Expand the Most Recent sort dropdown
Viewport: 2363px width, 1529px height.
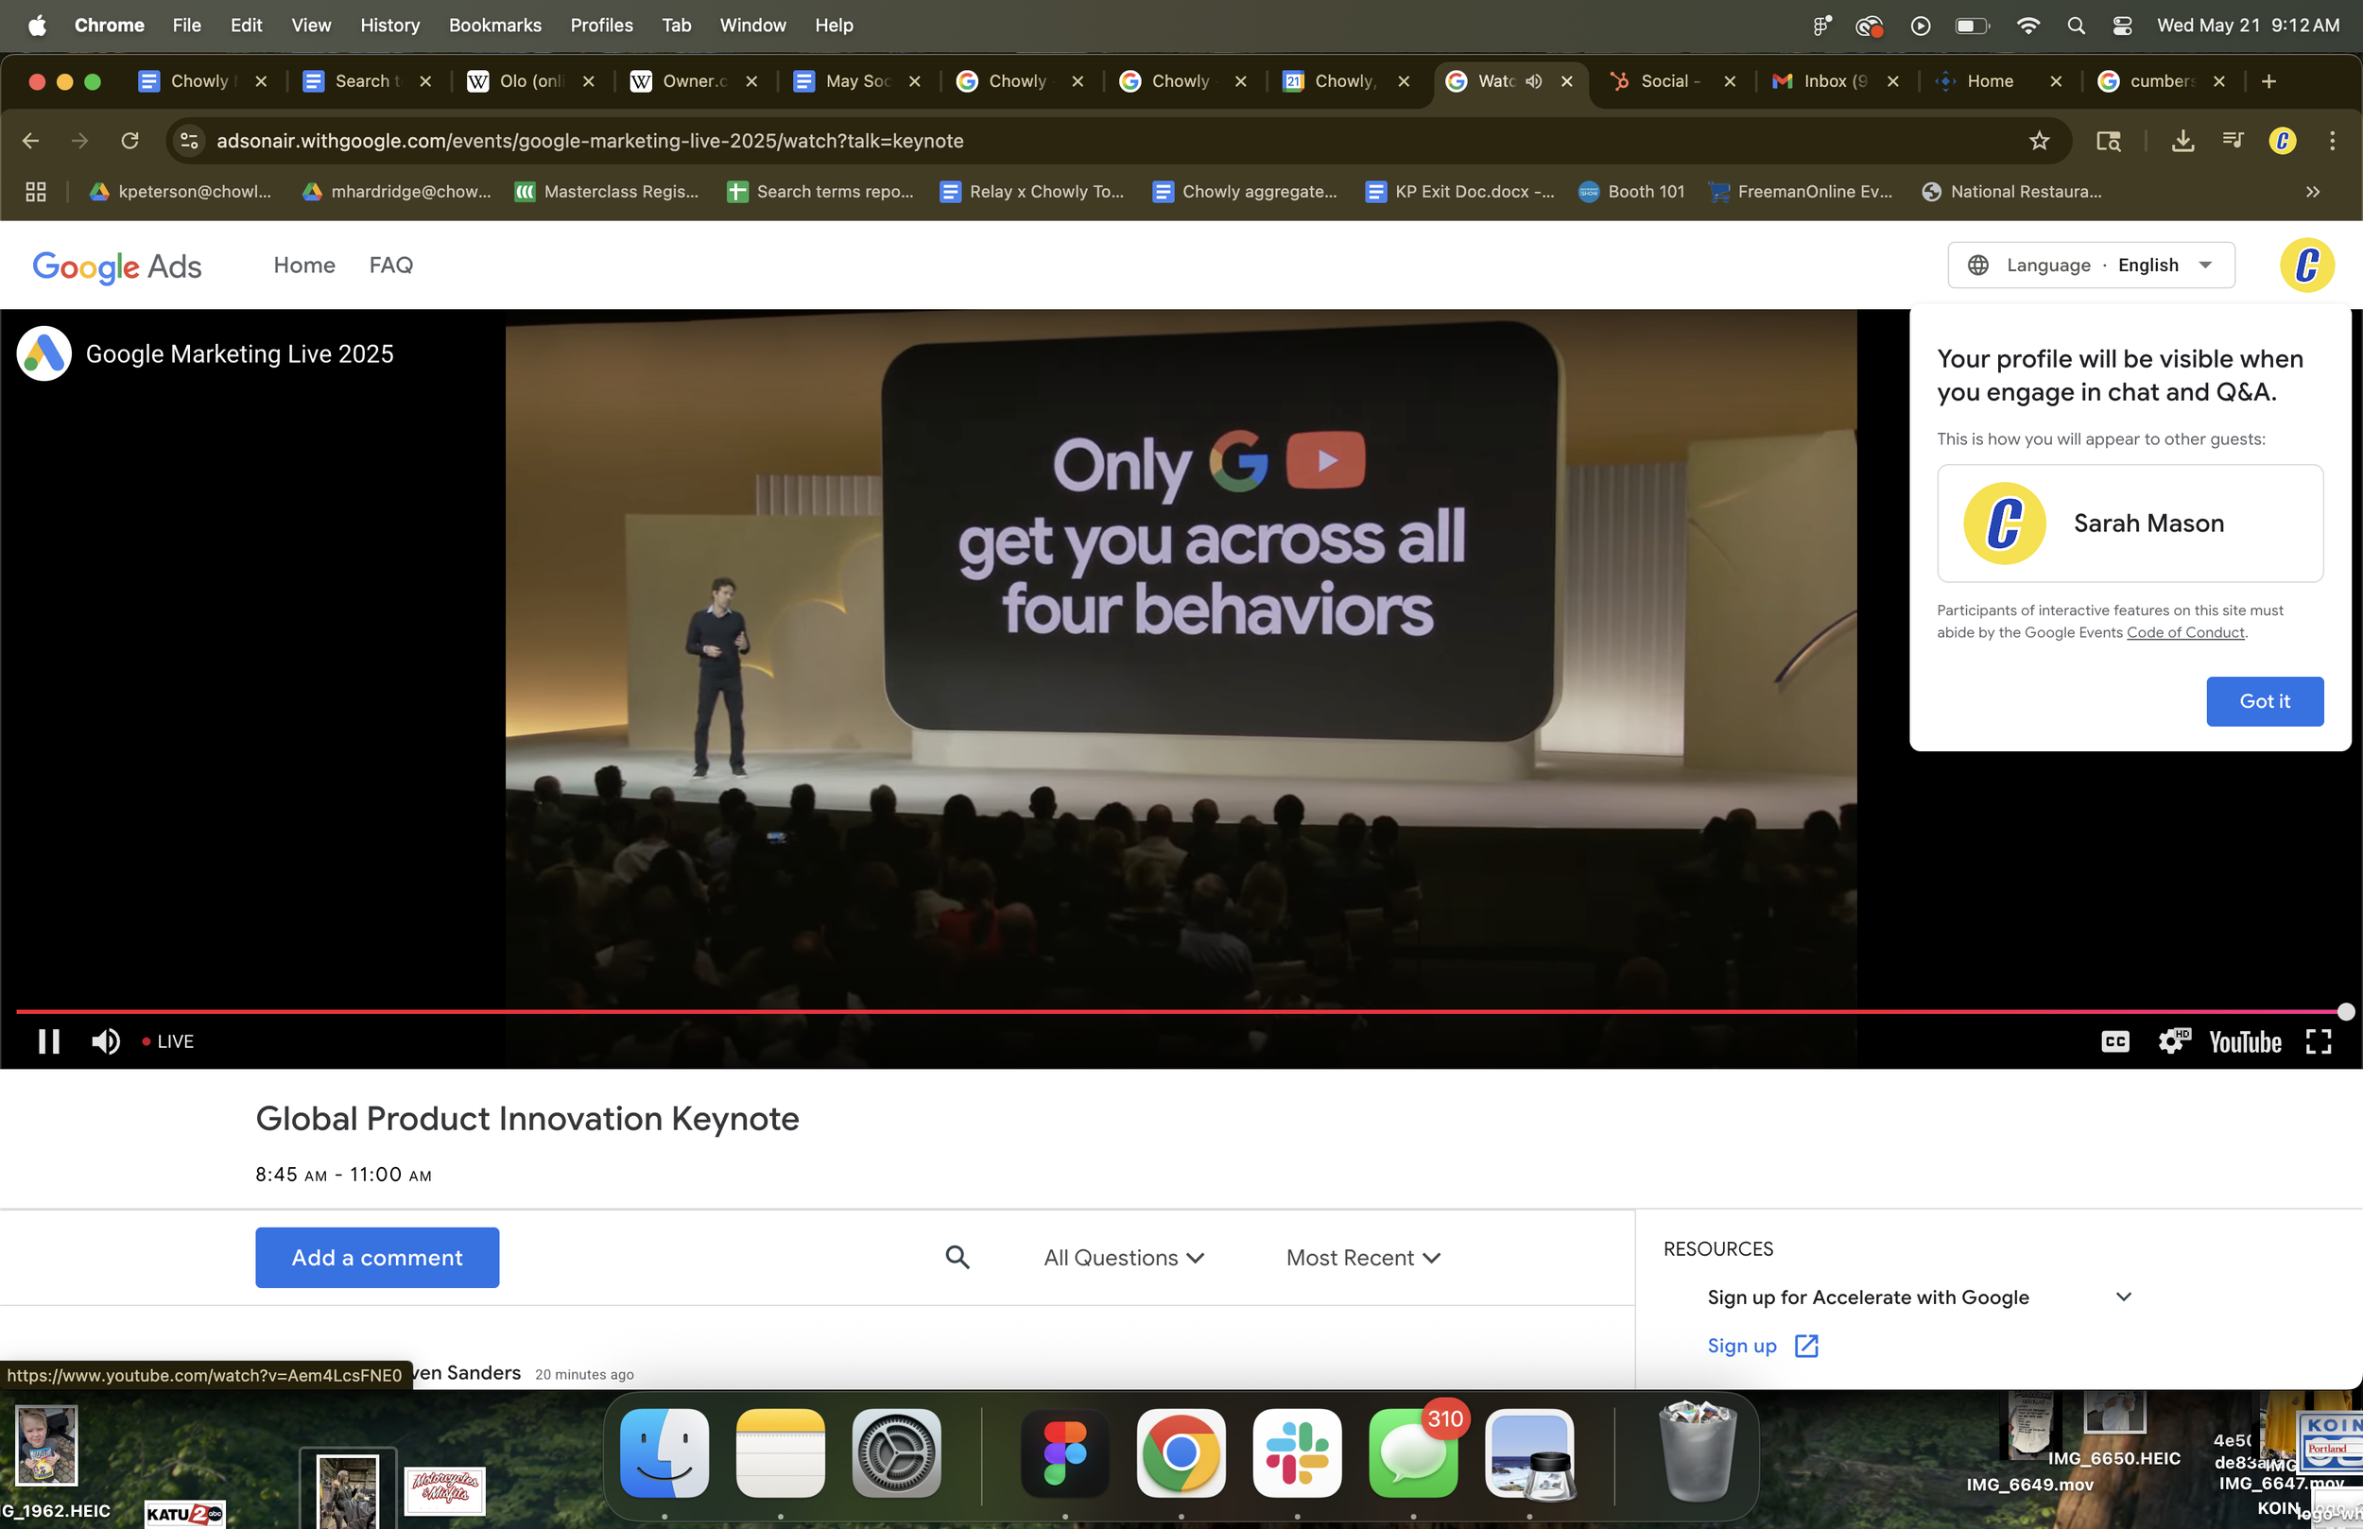tap(1363, 1258)
